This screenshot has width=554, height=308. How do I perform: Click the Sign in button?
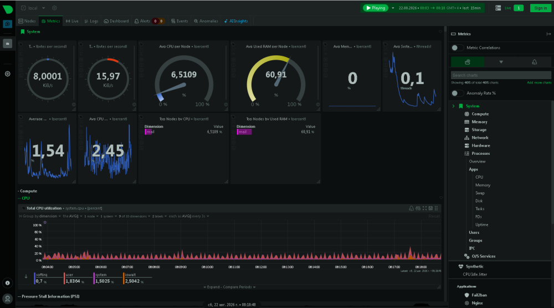[540, 8]
